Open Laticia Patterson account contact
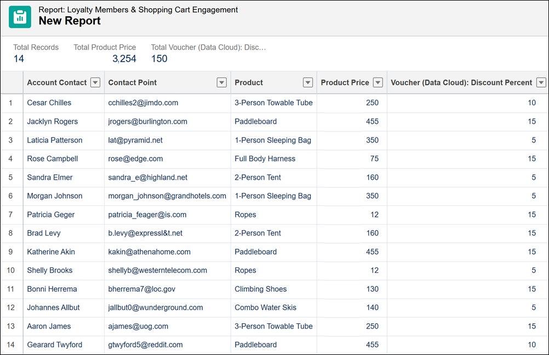Screen dimensions: 549x355 coord(55,140)
